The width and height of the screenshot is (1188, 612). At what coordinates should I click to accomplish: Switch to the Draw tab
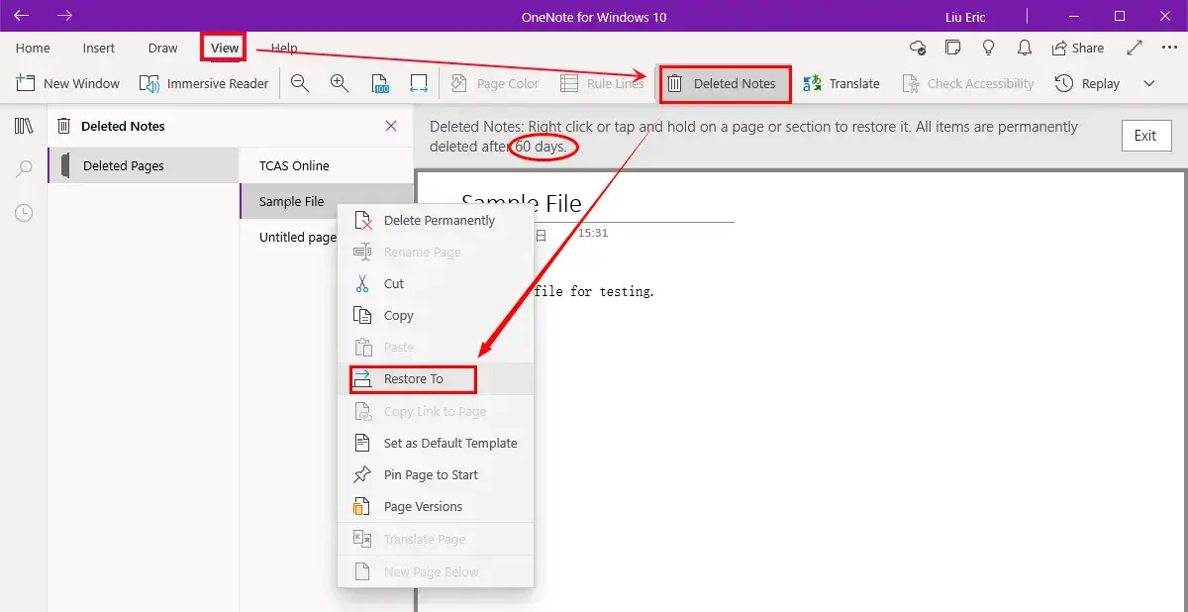click(x=163, y=48)
